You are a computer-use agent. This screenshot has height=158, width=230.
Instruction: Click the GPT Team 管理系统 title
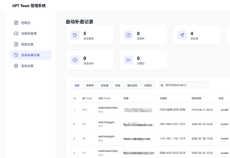(29, 6)
